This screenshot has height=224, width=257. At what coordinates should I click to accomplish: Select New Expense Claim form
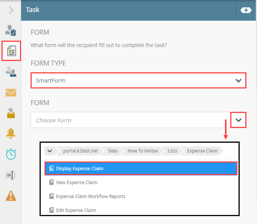76,183
